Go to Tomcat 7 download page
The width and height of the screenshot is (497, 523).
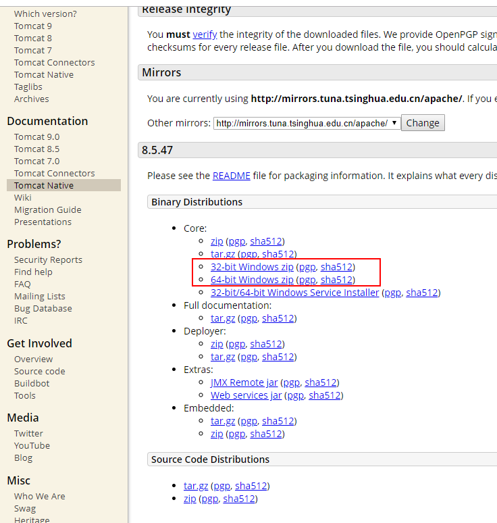33,51
